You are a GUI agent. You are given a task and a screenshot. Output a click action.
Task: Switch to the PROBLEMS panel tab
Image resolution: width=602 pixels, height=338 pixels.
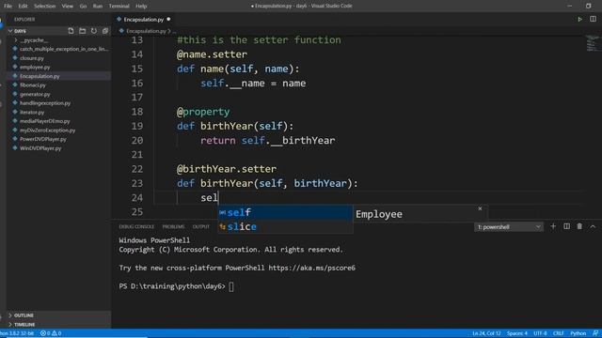point(173,226)
